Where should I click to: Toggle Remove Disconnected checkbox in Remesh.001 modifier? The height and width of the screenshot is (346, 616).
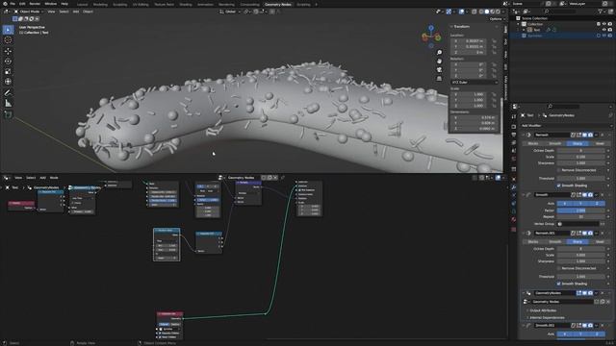point(558,268)
